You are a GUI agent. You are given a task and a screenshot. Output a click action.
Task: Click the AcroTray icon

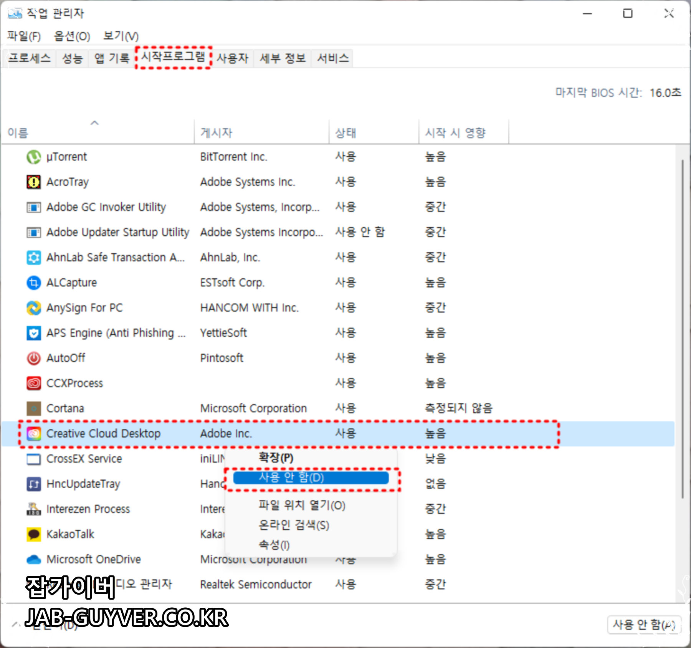coord(34,182)
